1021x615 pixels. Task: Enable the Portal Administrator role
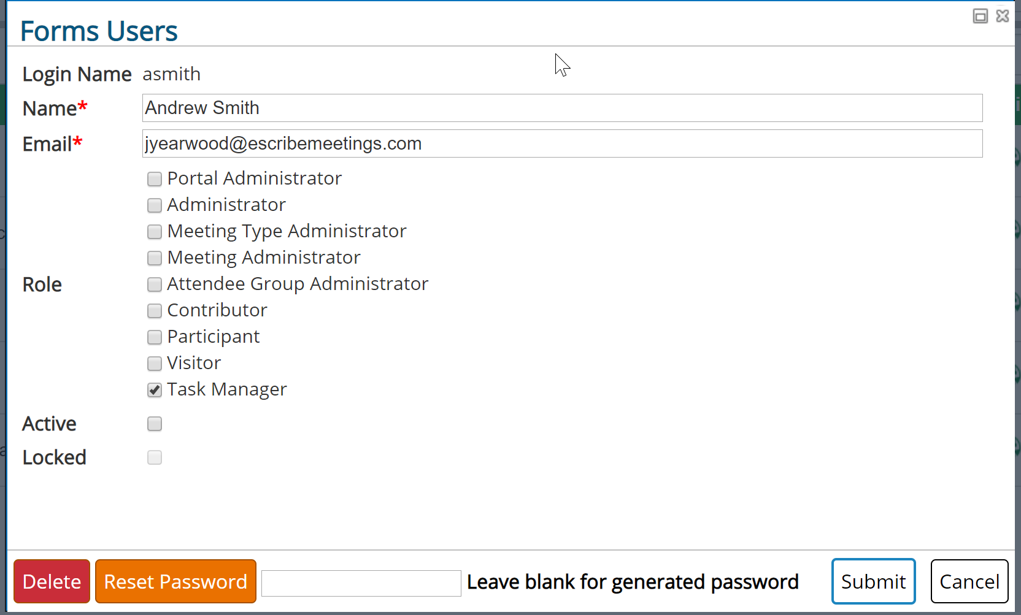154,179
